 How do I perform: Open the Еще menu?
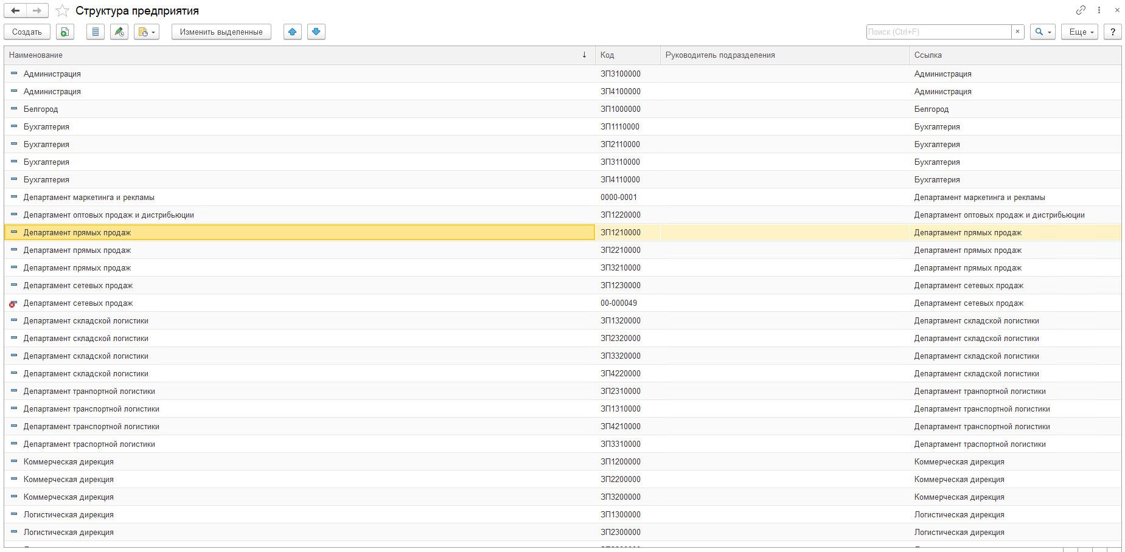[x=1079, y=32]
